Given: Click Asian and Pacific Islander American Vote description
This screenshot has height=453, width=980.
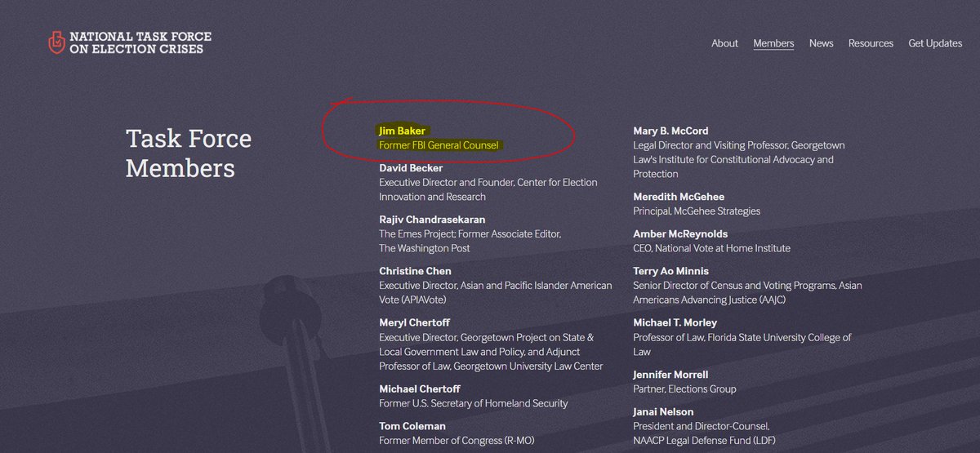Looking at the screenshot, I should tap(496, 292).
